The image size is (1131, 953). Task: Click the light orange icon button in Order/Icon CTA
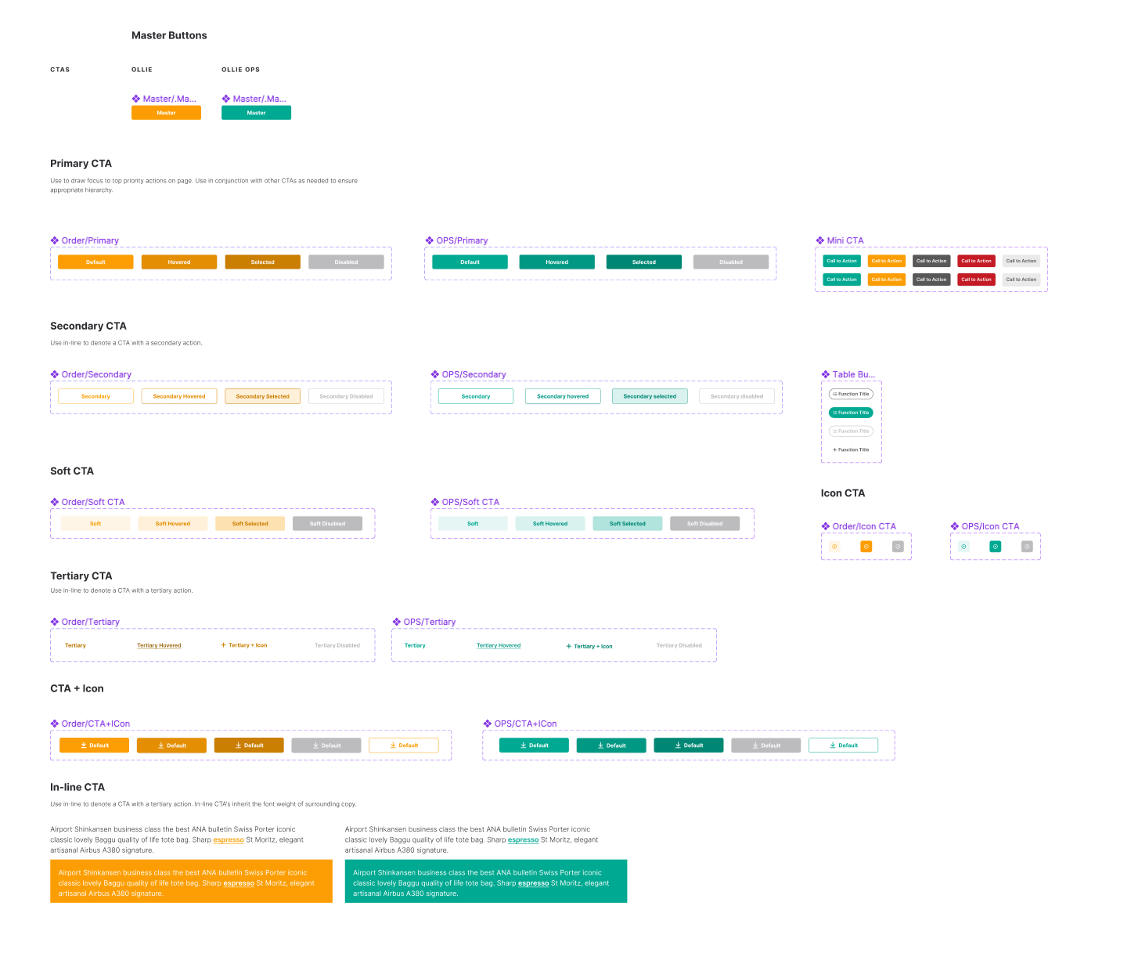coord(834,547)
